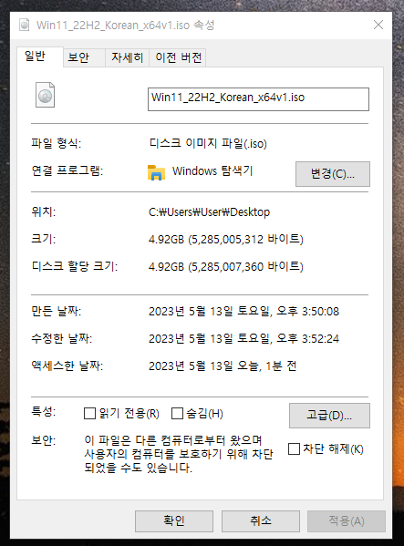This screenshot has width=404, height=546.
Task: Click the security blocked-file warning text
Action: (179, 454)
